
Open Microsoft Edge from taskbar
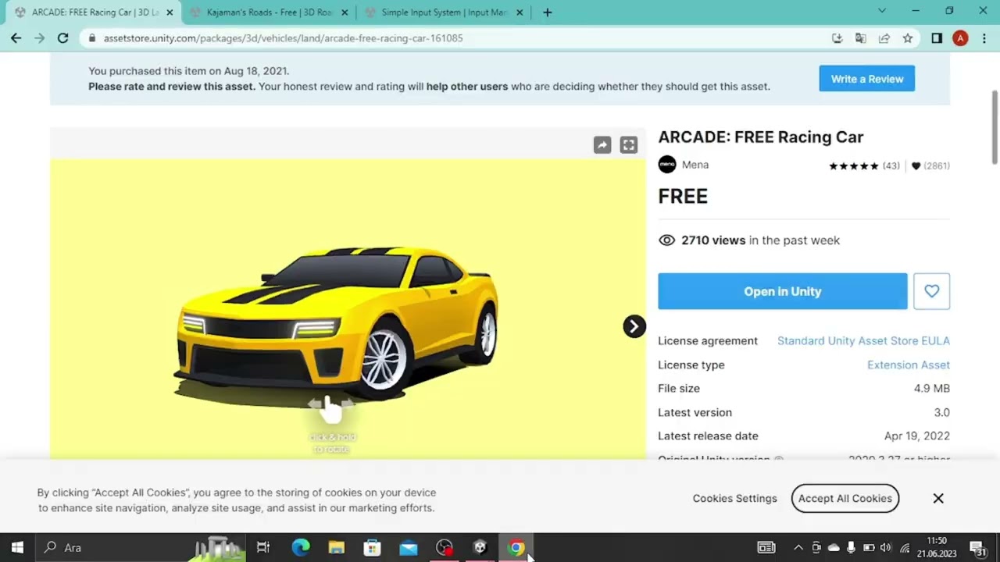pyautogui.click(x=301, y=547)
